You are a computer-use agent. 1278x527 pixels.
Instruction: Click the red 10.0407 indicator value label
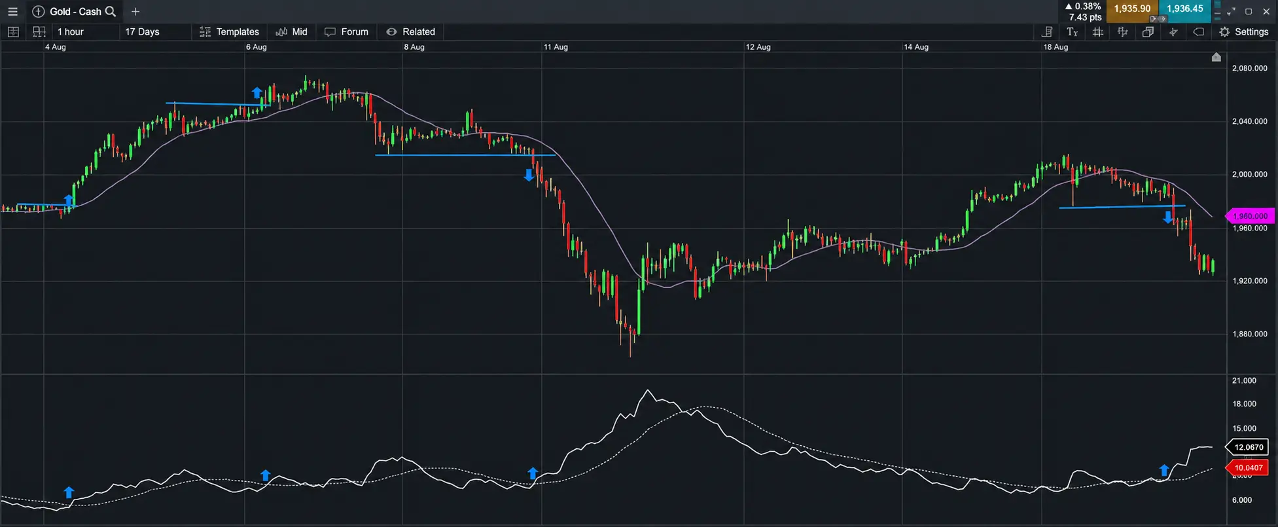[x=1249, y=468]
